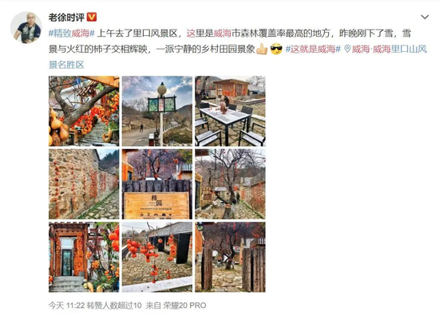View the wooden gate posts photo
This screenshot has height=323, width=439.
[x=230, y=258]
